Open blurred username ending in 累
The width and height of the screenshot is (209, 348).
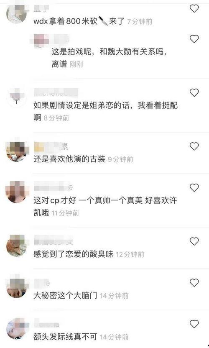pyautogui.click(x=51, y=147)
